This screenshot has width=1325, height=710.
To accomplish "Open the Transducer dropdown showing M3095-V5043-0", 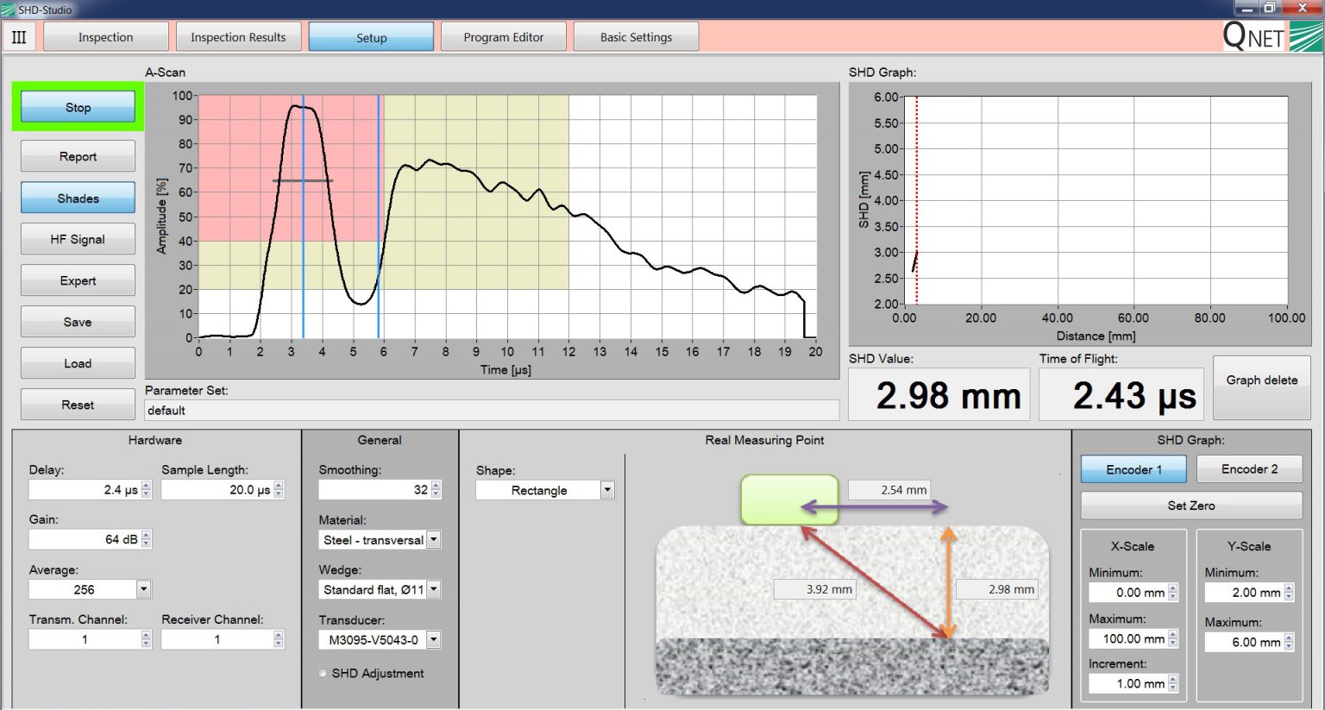I will coord(436,639).
